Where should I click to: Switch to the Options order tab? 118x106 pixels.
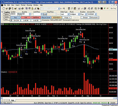(7, 14)
